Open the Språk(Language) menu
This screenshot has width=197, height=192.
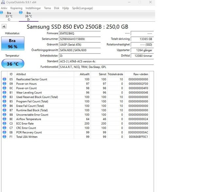point(82,8)
